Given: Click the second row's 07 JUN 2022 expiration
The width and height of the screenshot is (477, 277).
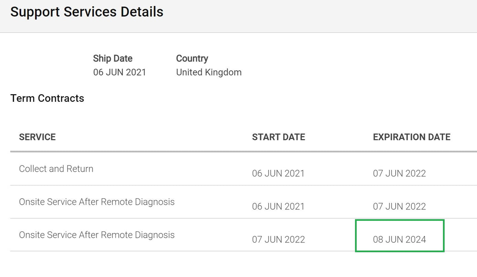Looking at the screenshot, I should point(400,206).
